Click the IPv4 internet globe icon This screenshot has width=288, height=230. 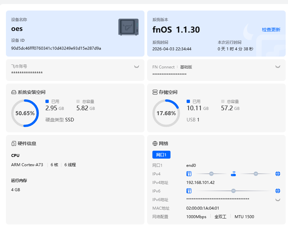[278, 174]
